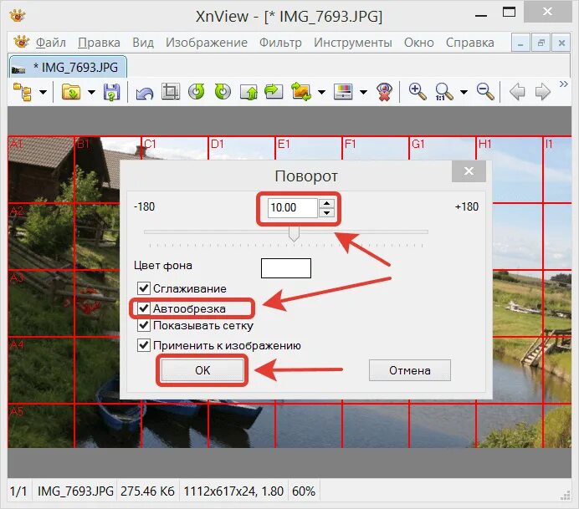579x509 pixels.
Task: Open the Правка menu
Action: [99, 43]
